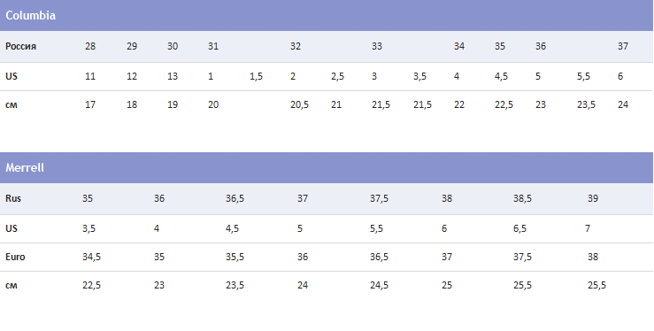Select the Россия row label
654x331 pixels.
[21, 46]
